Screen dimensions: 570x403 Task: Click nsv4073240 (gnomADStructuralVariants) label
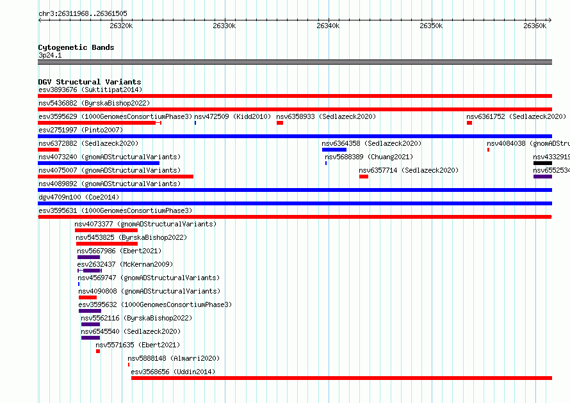(110, 157)
